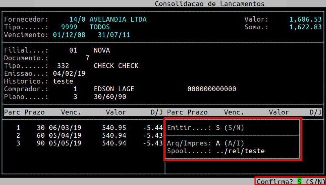Select installment row 3 due 05/05/19
Image resolution: width=326 pixels, height=185 pixels.
point(63,143)
